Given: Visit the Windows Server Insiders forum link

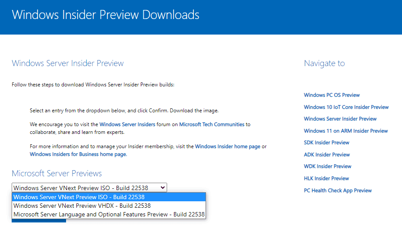Looking at the screenshot, I should (127, 124).
